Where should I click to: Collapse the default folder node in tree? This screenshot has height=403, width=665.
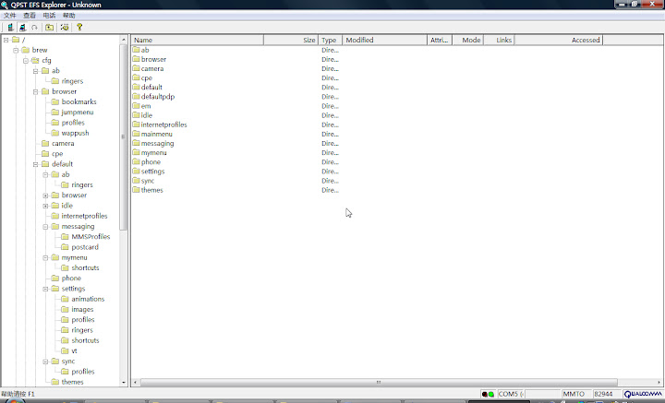click(36, 164)
